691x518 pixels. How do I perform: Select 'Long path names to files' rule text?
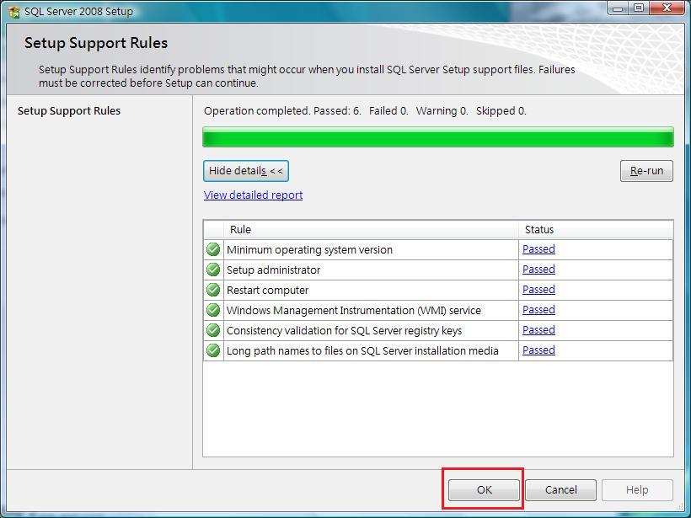click(x=362, y=351)
